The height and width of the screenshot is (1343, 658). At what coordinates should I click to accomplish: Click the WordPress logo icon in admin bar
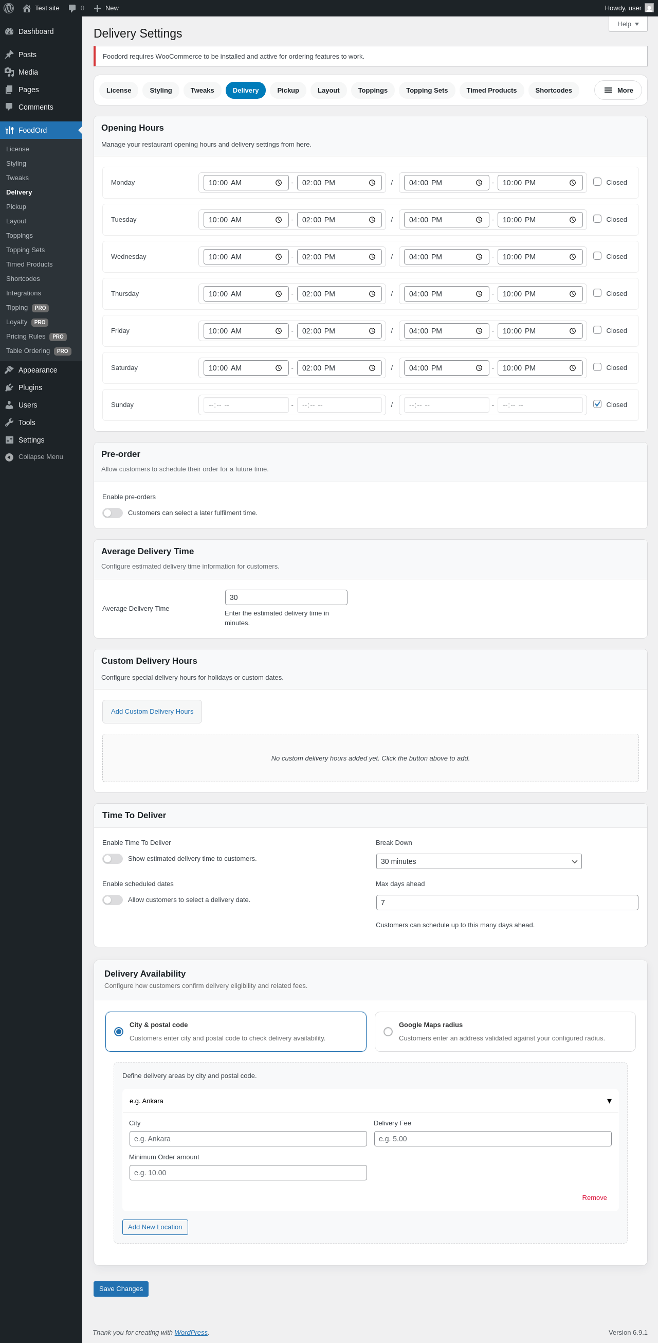(x=9, y=8)
